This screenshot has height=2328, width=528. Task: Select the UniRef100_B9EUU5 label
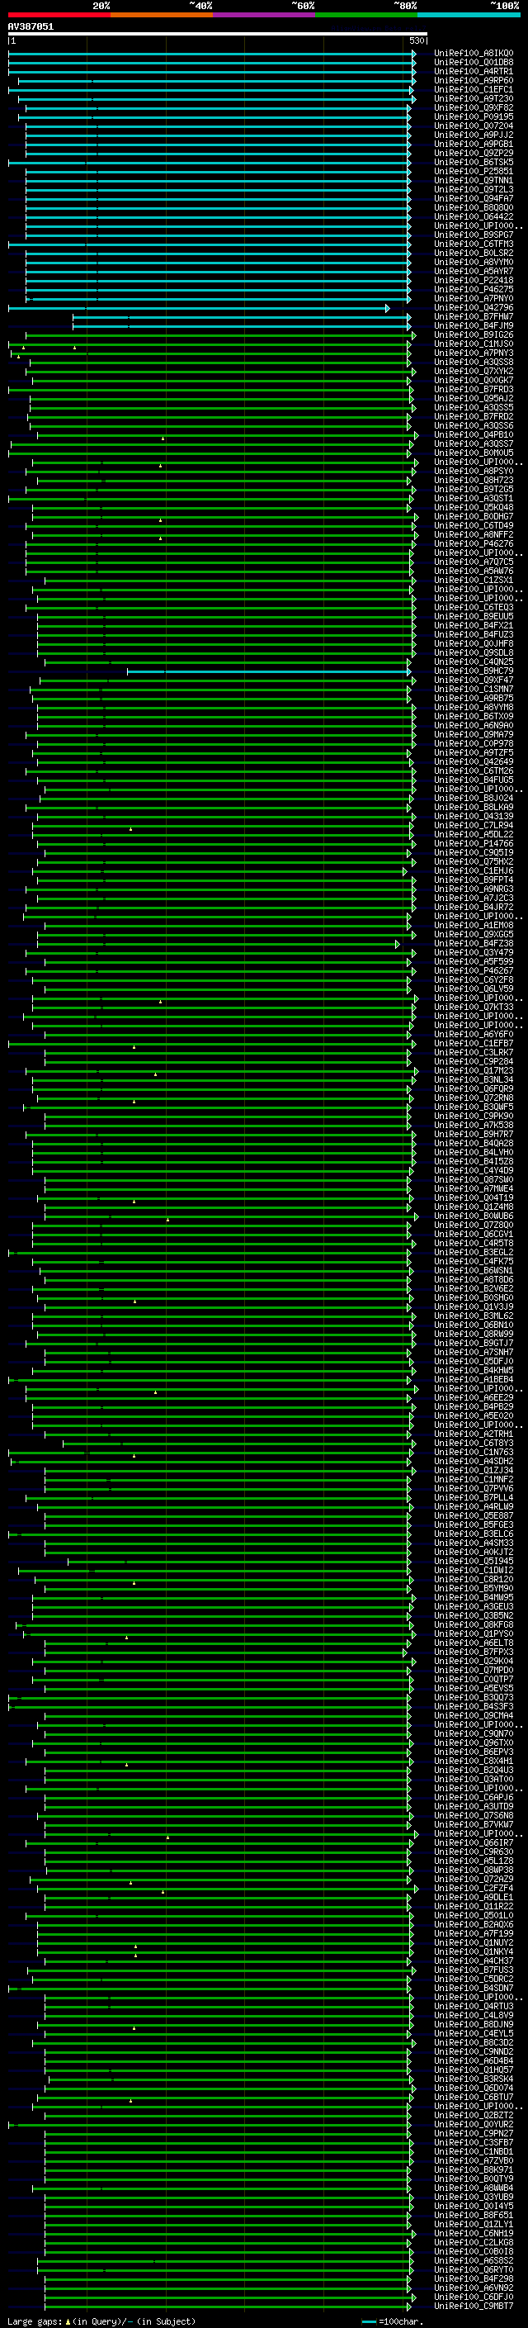[474, 617]
